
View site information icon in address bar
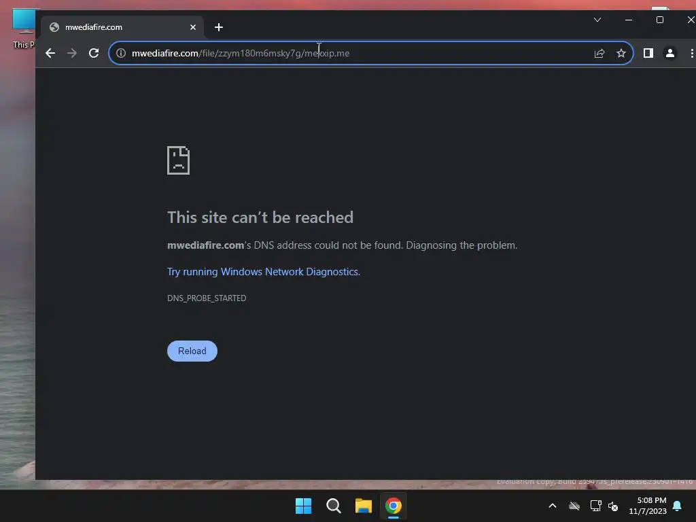(121, 53)
